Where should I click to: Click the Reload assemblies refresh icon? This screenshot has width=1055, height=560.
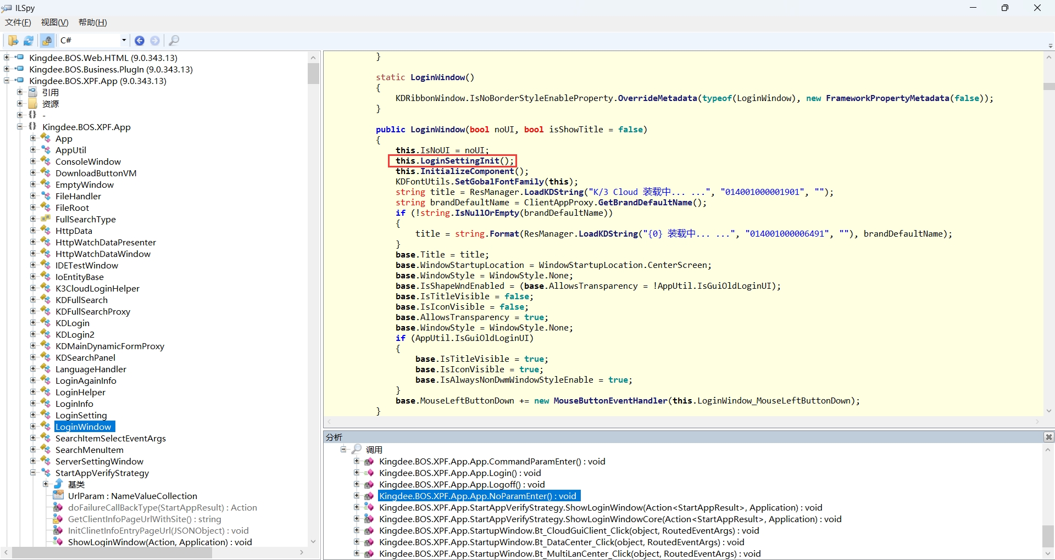pyautogui.click(x=29, y=41)
